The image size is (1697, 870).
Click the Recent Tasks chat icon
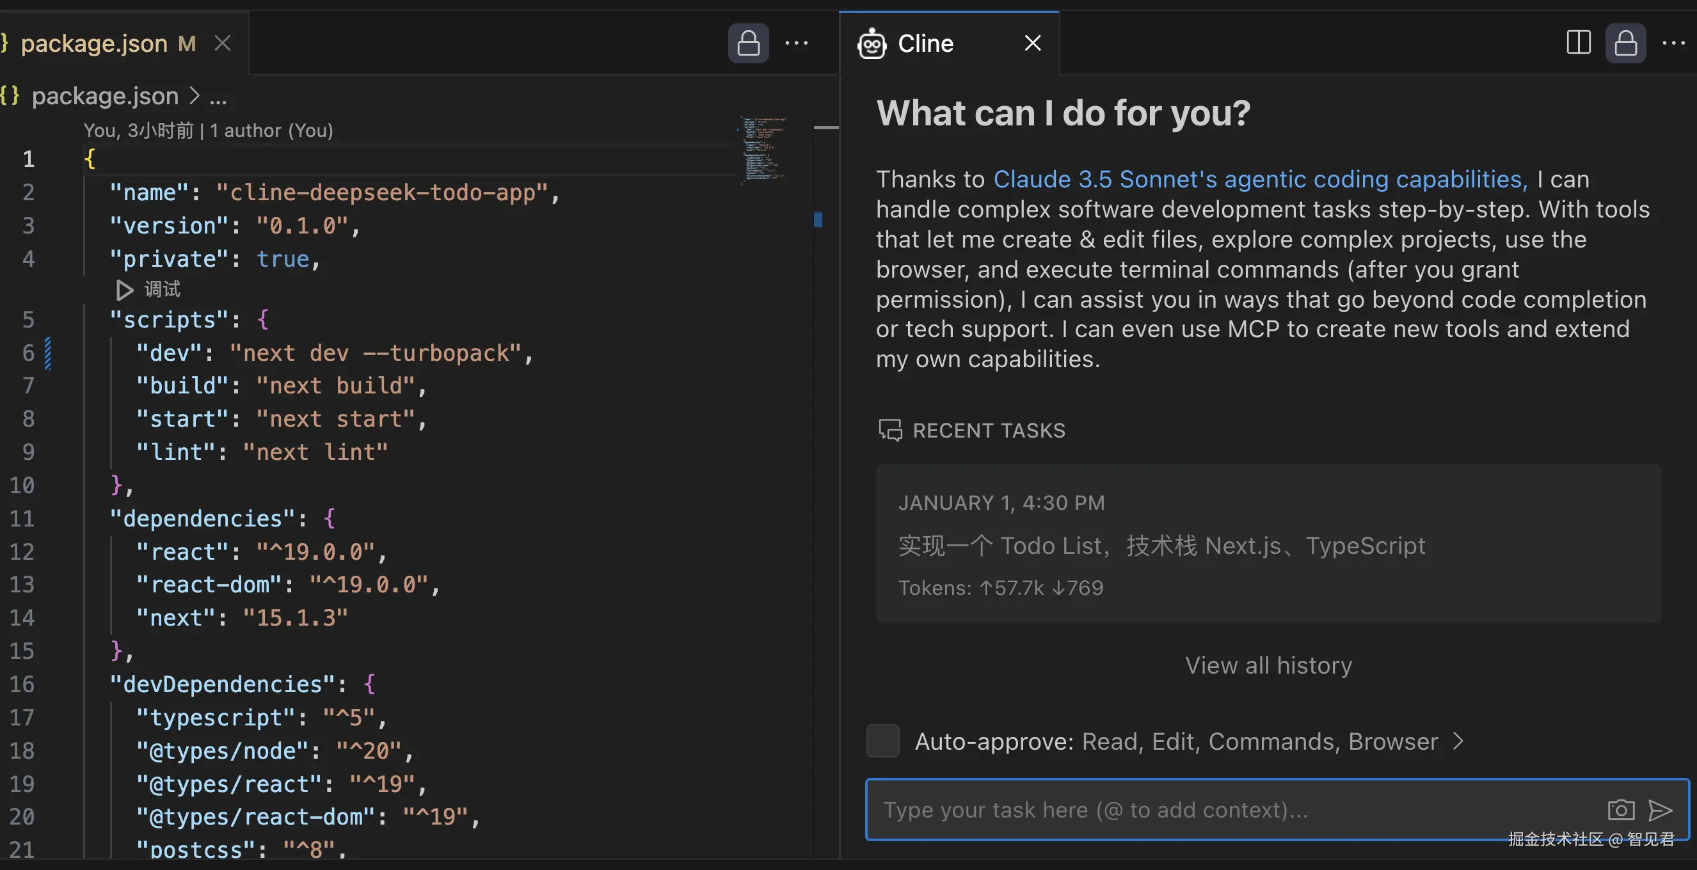pos(890,430)
